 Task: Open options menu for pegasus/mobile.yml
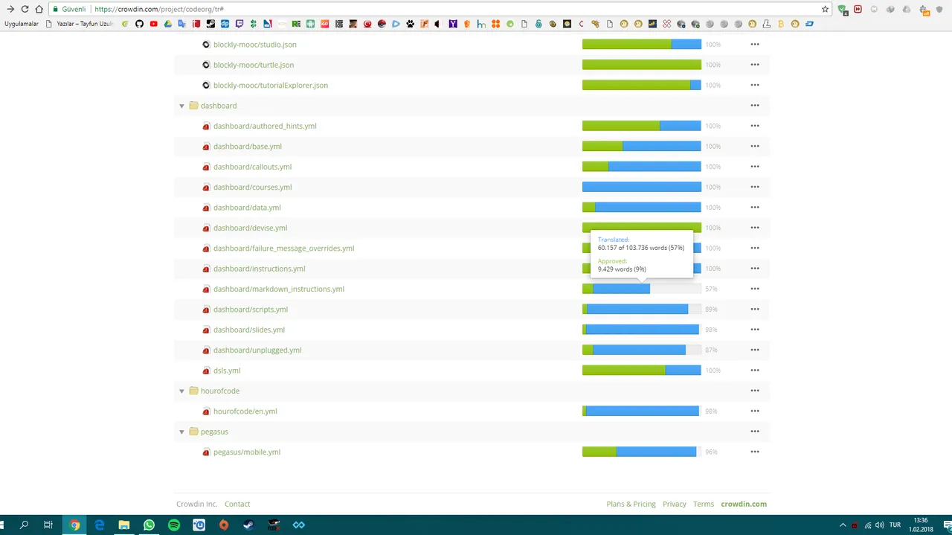[755, 452]
